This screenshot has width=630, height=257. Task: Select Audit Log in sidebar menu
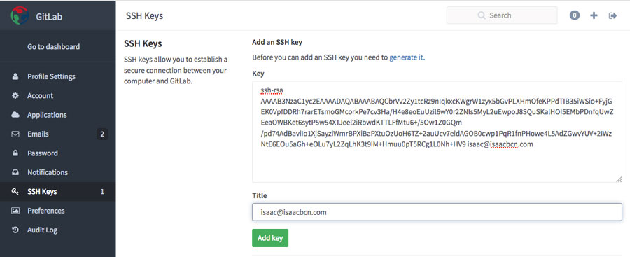pyautogui.click(x=42, y=230)
